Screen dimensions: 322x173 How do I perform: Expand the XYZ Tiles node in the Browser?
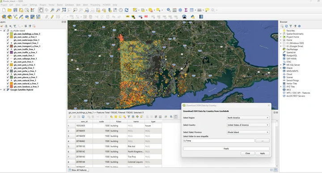pos(281,87)
